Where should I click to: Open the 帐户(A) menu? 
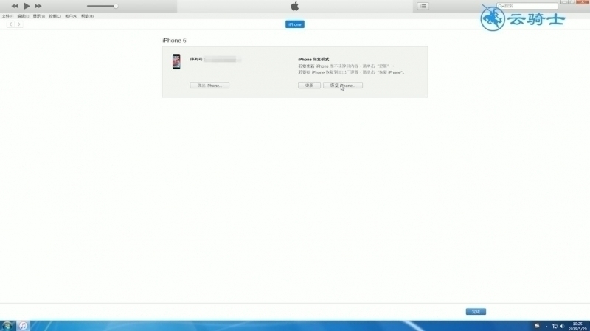click(x=71, y=16)
